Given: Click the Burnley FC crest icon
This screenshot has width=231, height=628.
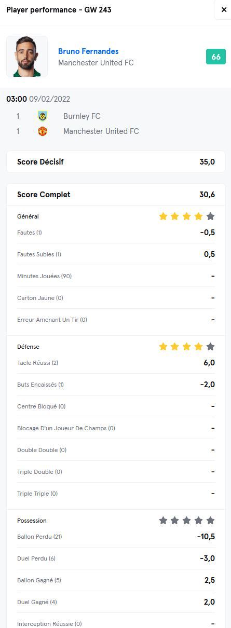Looking at the screenshot, I should coord(43,116).
